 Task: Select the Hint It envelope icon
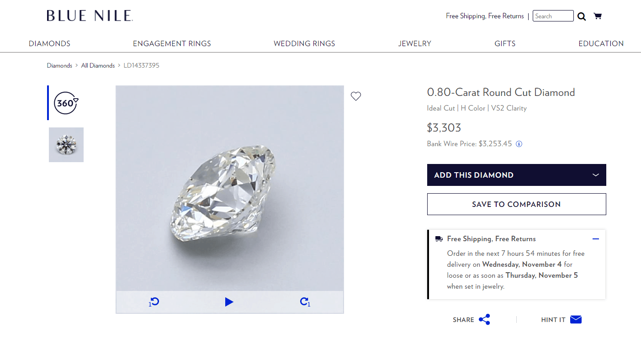tap(576, 319)
